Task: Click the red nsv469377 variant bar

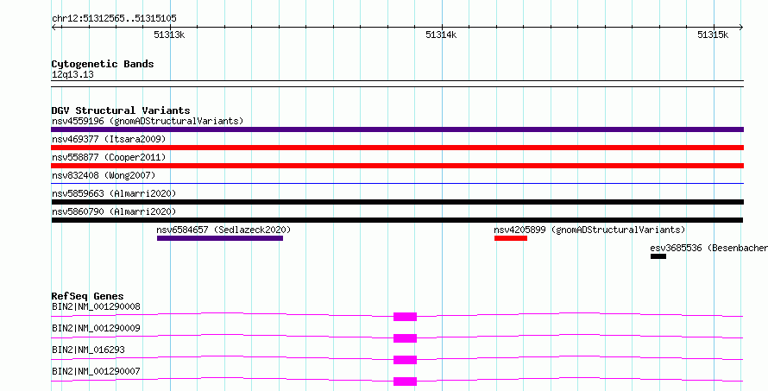Action: coord(397,148)
